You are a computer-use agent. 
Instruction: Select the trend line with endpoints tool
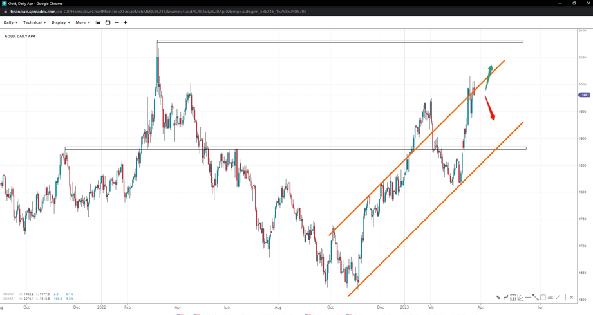pos(535,298)
